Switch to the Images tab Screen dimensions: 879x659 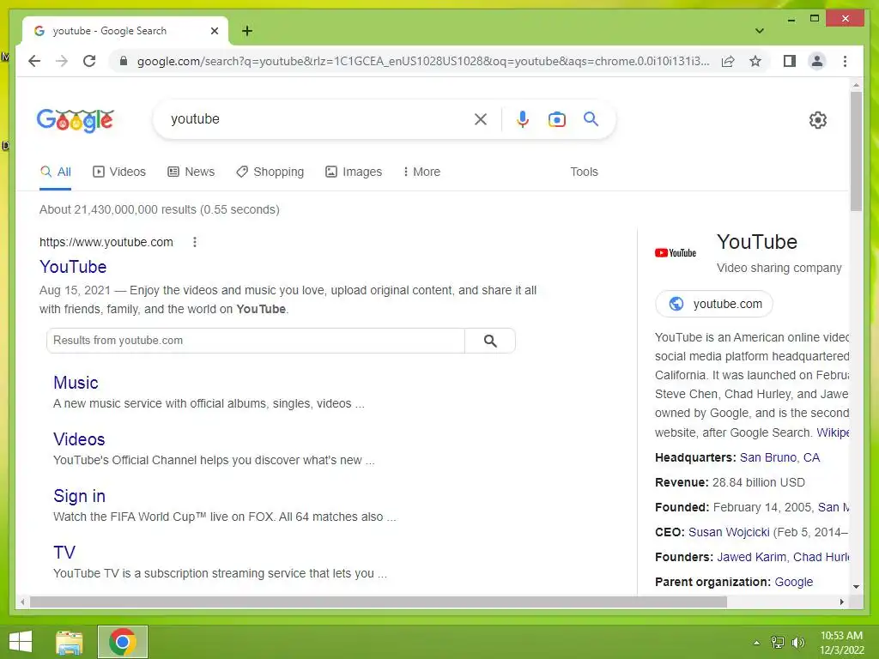coord(354,172)
